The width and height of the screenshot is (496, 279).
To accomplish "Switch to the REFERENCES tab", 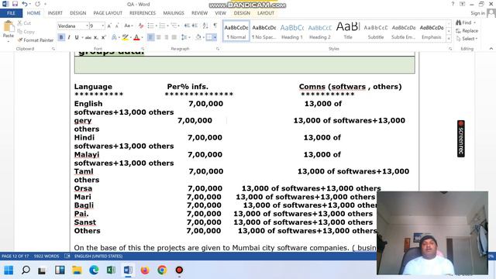I will [x=143, y=13].
